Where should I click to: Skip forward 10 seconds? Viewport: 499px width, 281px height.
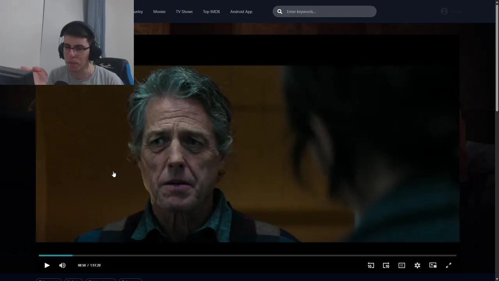pyautogui.click(x=386, y=265)
